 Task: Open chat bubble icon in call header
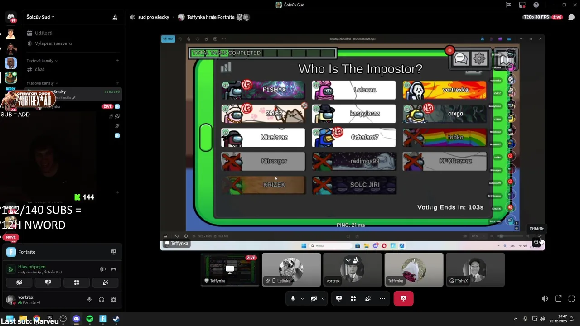click(571, 17)
